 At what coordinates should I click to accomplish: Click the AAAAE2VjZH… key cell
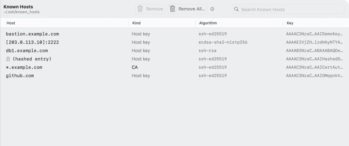point(315,42)
